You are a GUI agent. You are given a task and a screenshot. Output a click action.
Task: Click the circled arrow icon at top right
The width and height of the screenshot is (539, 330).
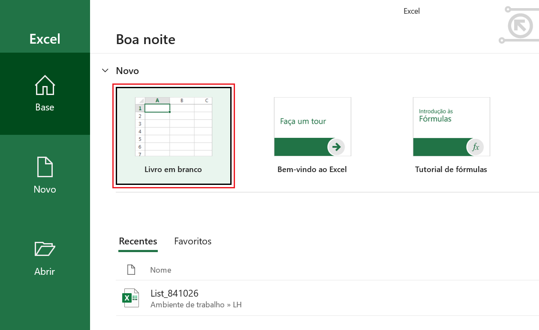[519, 26]
